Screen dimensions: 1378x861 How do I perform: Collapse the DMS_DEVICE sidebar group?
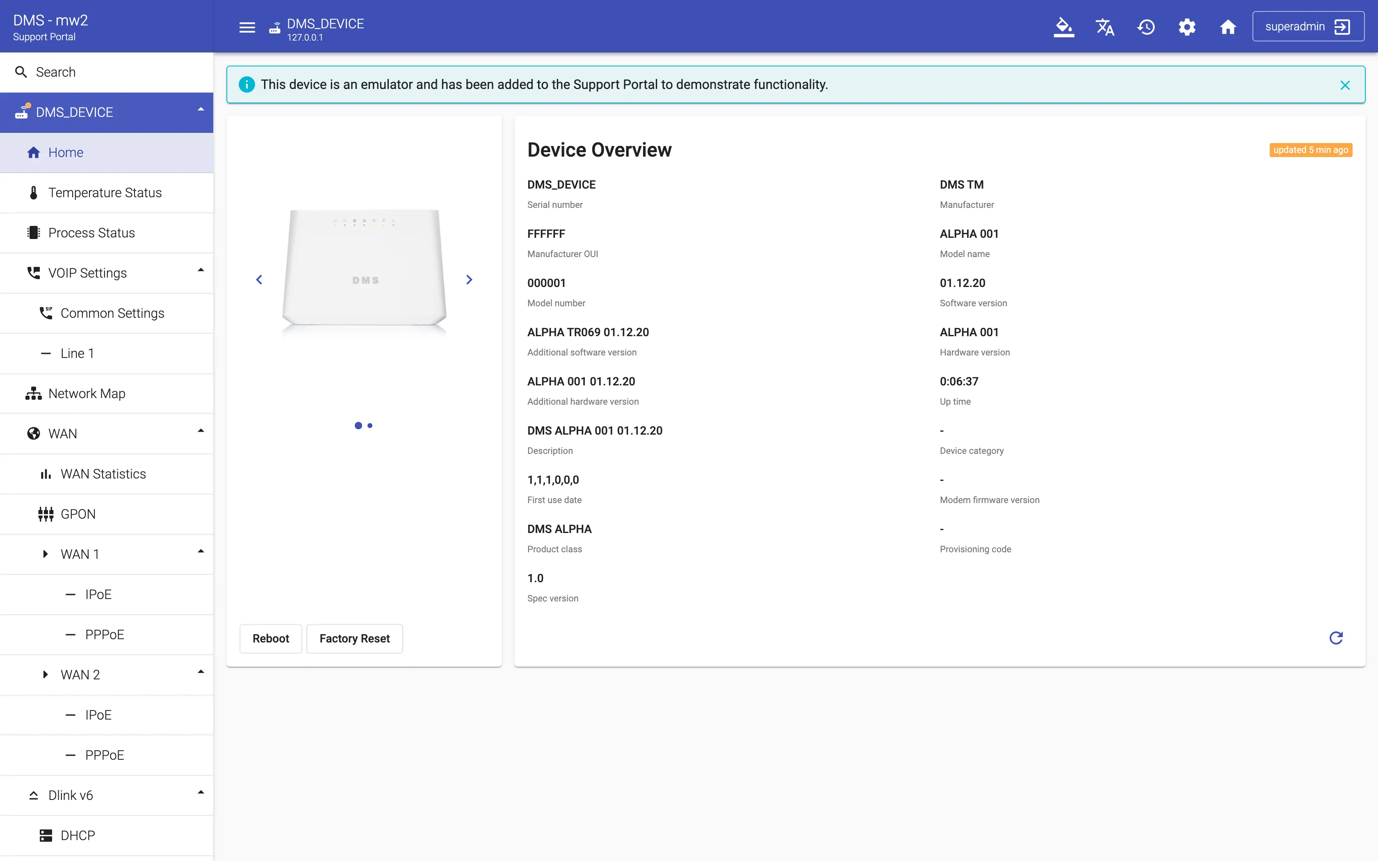tap(201, 109)
